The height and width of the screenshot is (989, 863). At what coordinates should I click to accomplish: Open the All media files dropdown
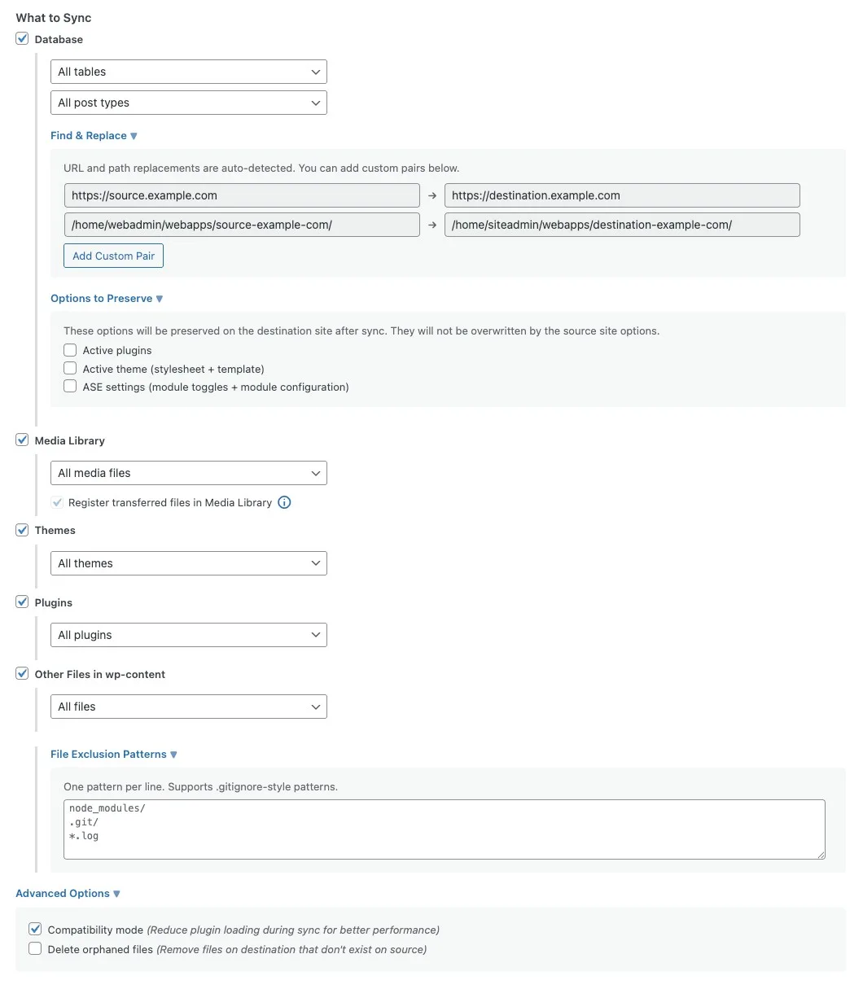(188, 473)
